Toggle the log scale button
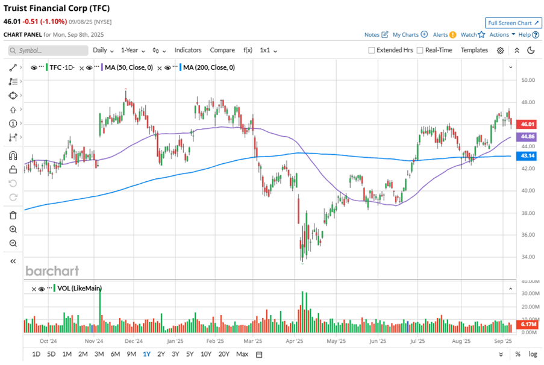The image size is (544, 365). pos(533,354)
